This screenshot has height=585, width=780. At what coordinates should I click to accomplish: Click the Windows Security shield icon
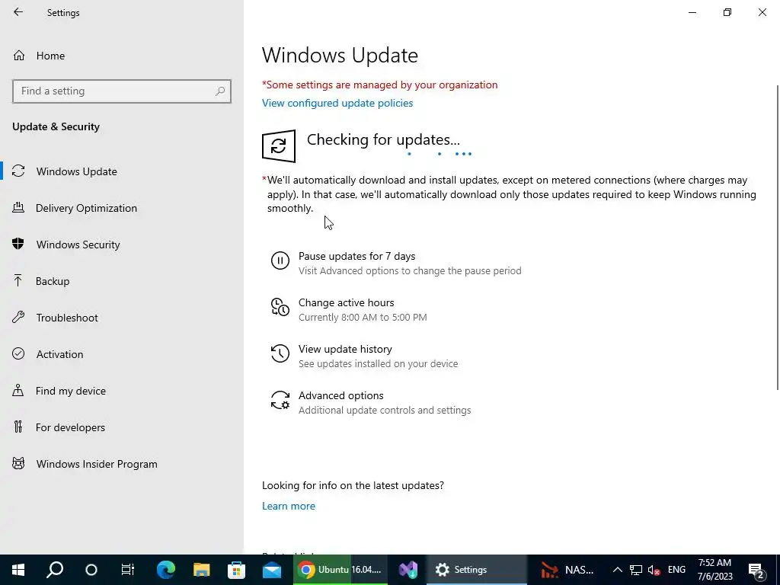(18, 244)
